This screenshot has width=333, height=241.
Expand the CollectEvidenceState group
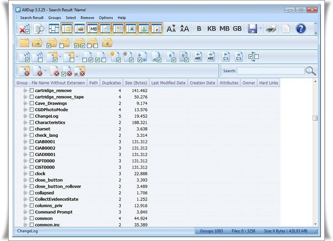(x=25, y=199)
